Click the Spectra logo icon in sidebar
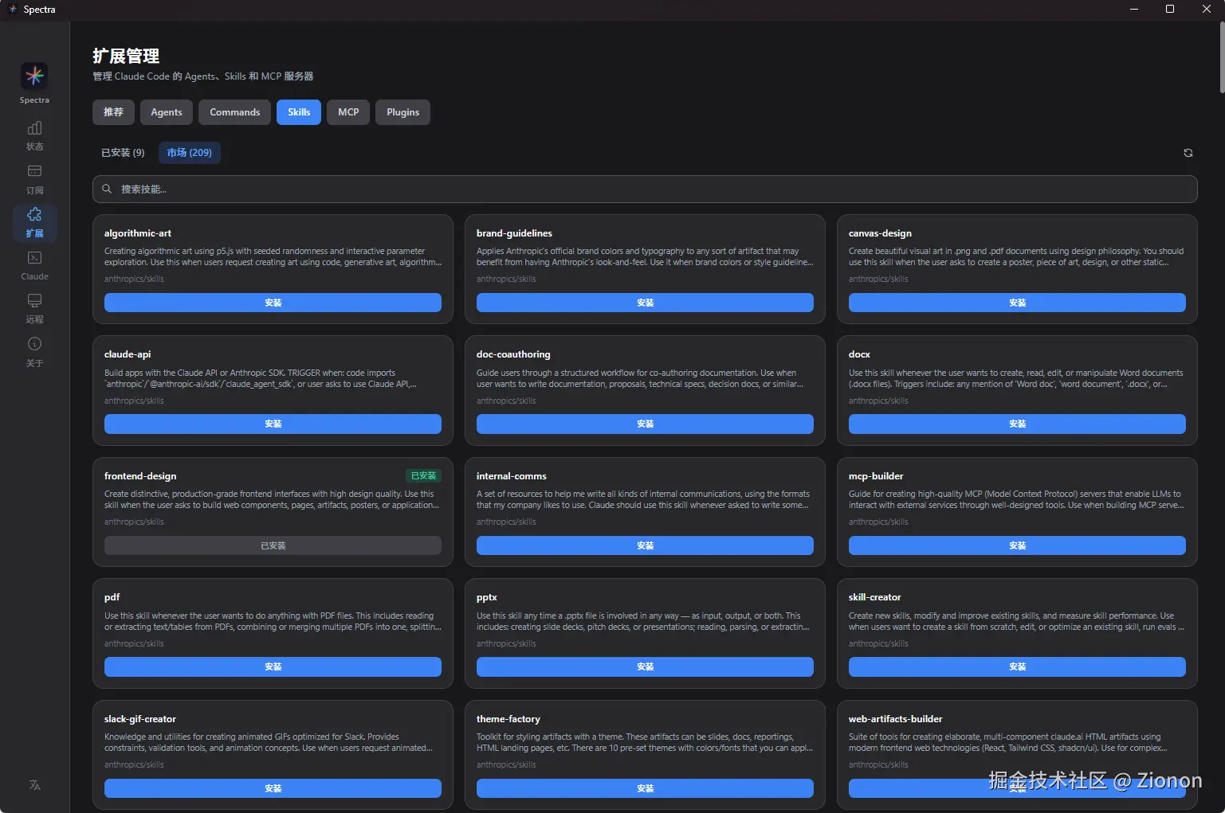1225x813 pixels. coord(34,76)
